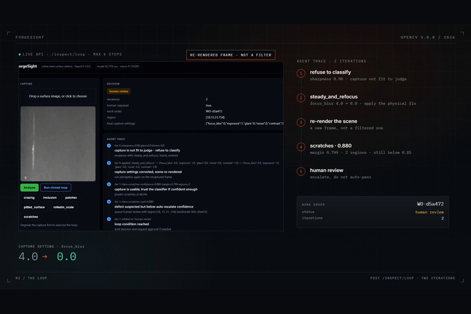Click orange circle 3 beside re-render the scene

(x=301, y=122)
